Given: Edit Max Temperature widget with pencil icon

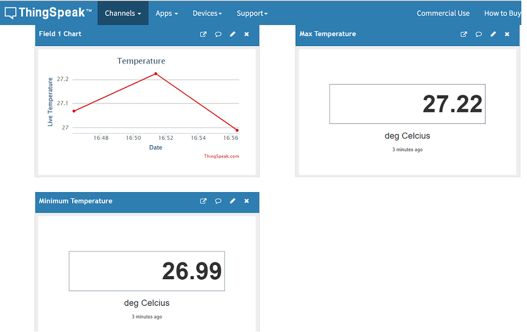Looking at the screenshot, I should pos(493,34).
